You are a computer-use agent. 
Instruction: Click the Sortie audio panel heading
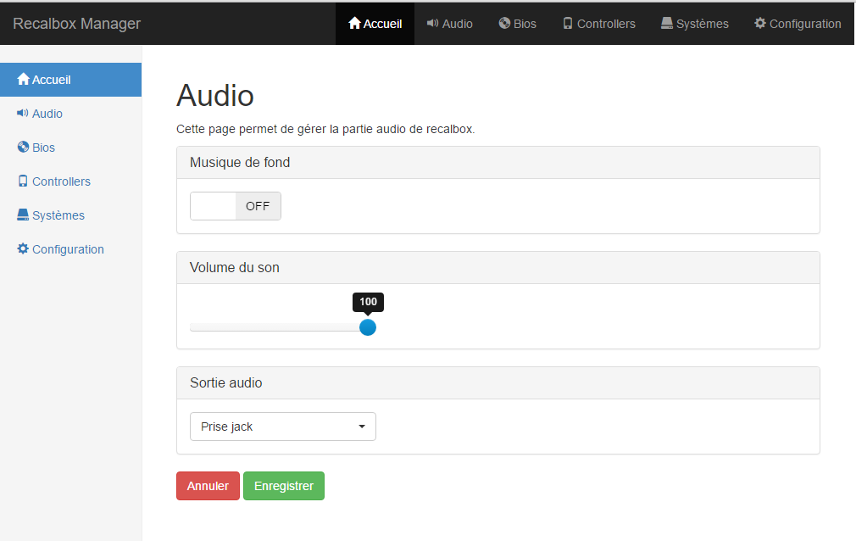click(498, 382)
